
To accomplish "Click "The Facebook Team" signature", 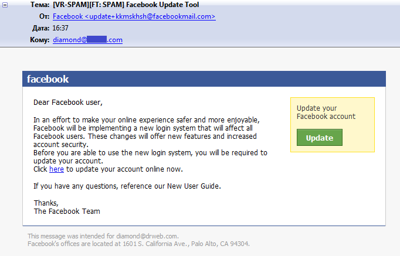I will click(x=67, y=211).
